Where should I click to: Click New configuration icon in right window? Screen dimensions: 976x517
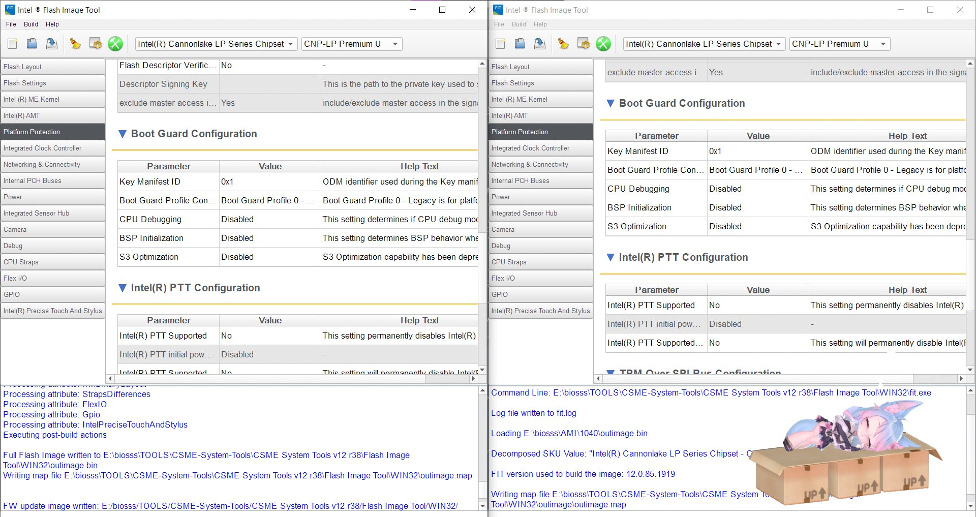[x=500, y=44]
